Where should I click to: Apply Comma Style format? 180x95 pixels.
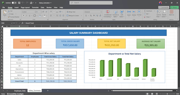(94, 16)
